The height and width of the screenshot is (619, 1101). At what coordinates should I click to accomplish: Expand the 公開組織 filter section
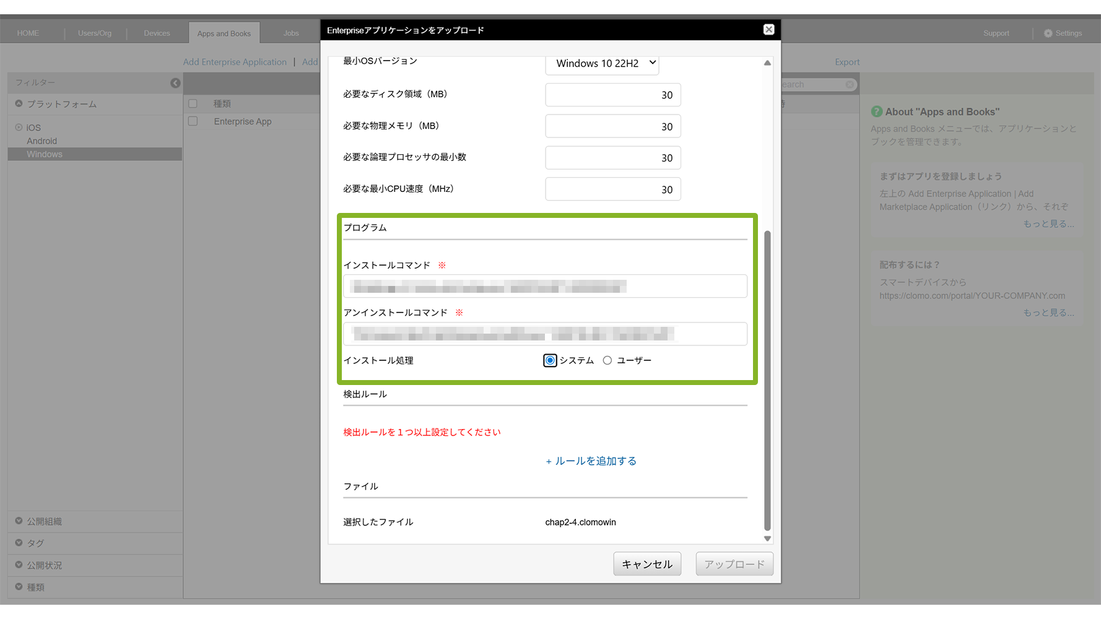tap(19, 521)
